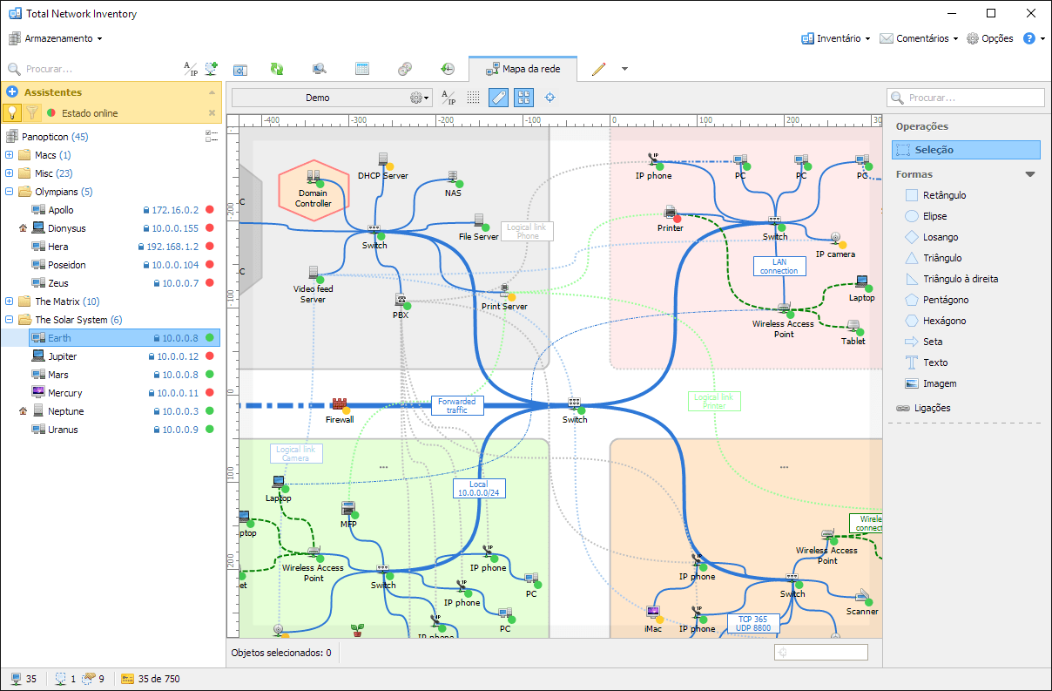This screenshot has width=1052, height=691.
Task: Click the add assistant plus icon
Action: pyautogui.click(x=12, y=92)
